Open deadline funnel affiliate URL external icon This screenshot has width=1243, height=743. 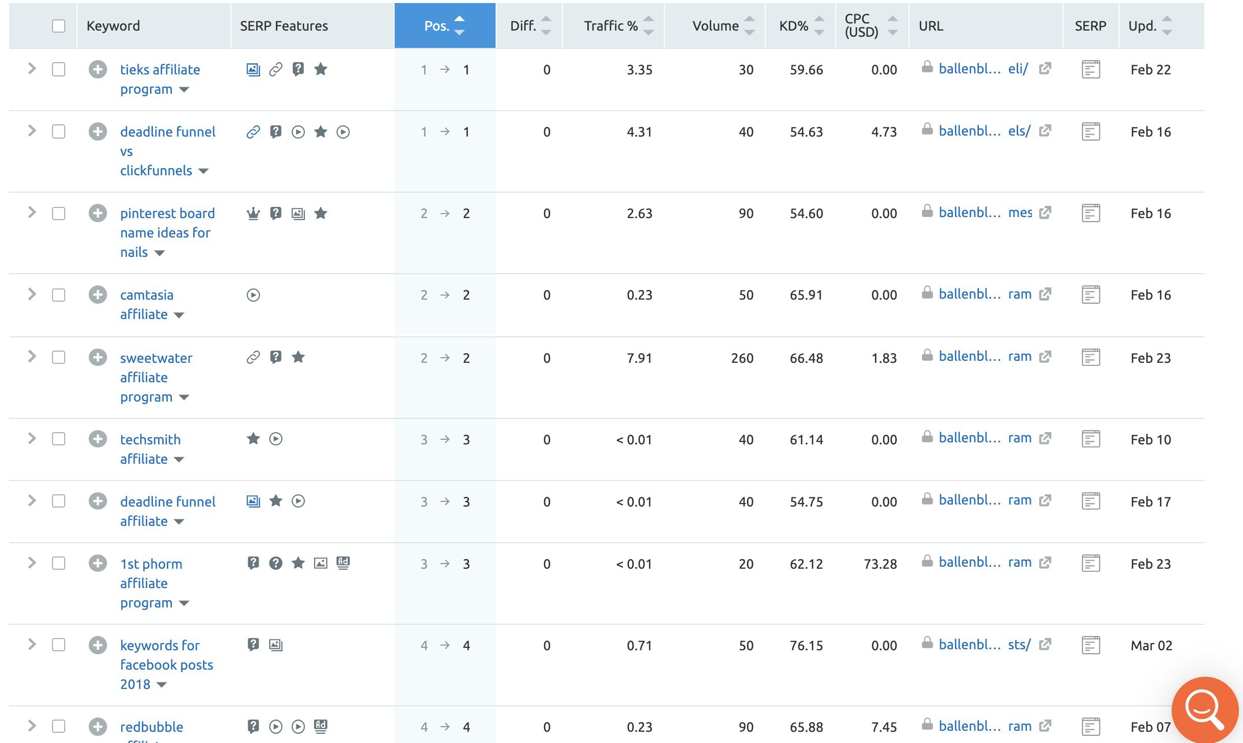[x=1045, y=500]
